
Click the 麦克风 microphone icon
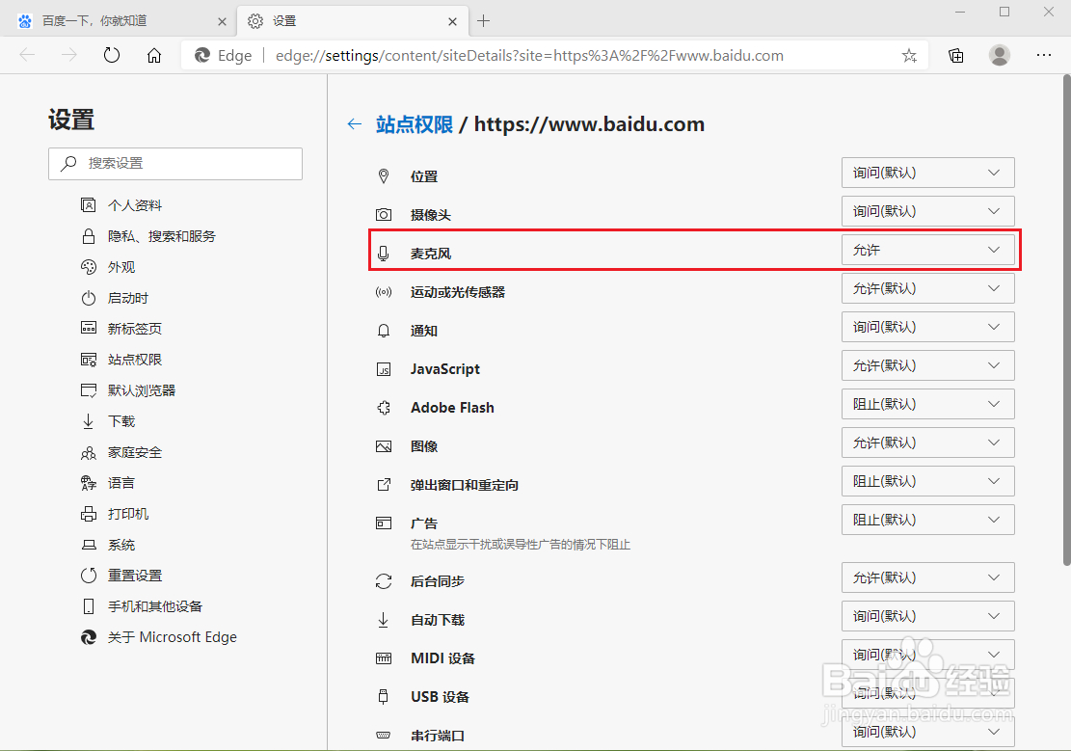coord(384,254)
